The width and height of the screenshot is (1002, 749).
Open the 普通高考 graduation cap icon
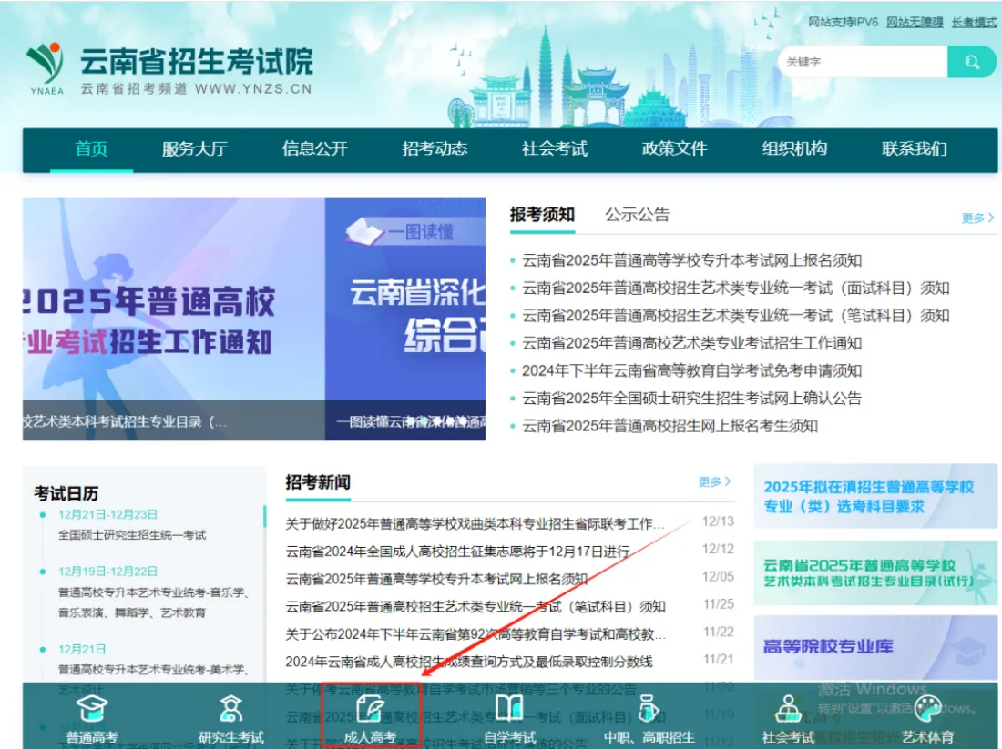(91, 708)
